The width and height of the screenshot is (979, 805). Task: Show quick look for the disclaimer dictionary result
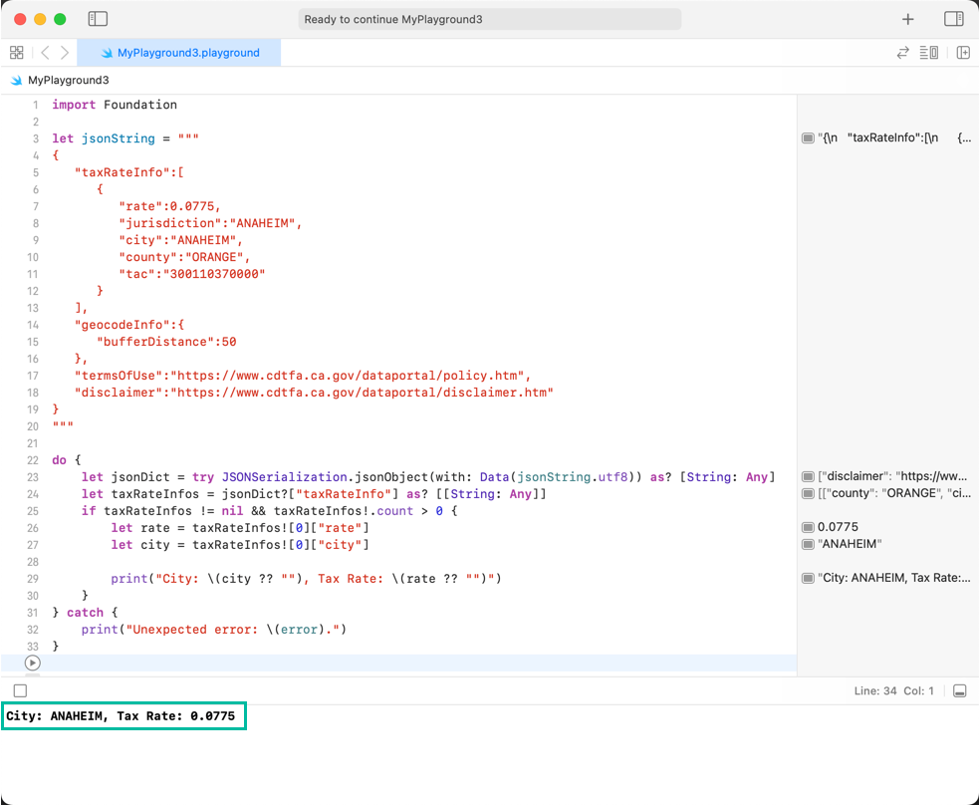(808, 476)
